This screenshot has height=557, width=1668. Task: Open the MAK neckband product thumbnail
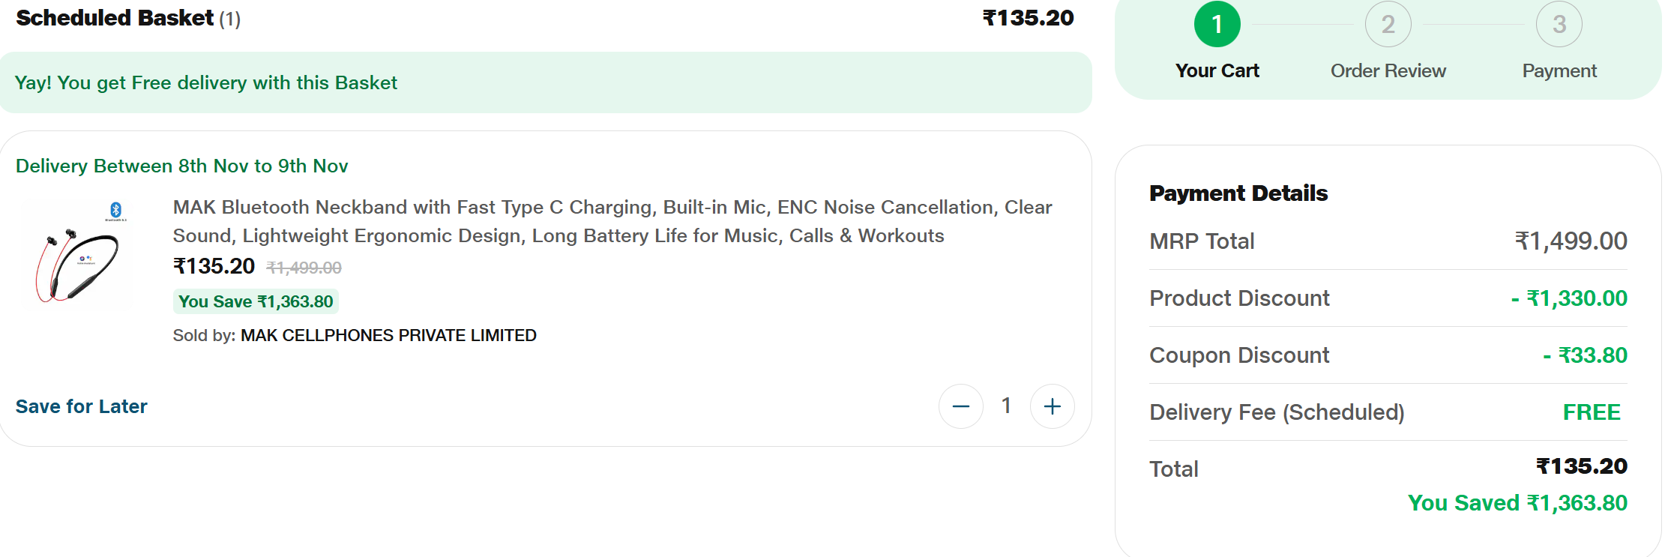(78, 255)
